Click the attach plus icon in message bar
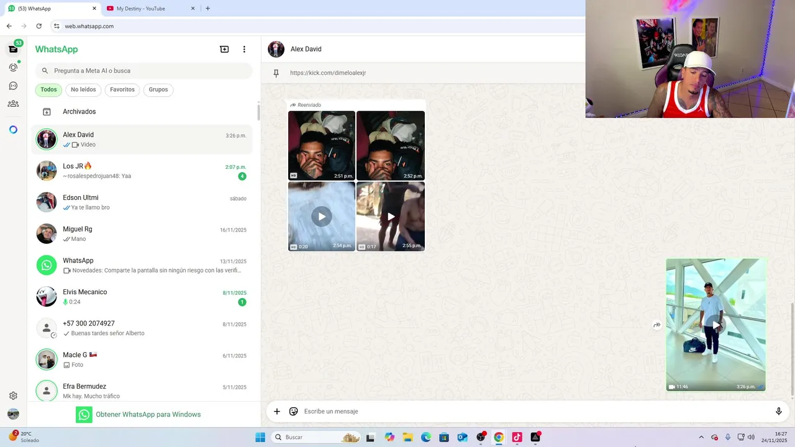 (x=277, y=411)
